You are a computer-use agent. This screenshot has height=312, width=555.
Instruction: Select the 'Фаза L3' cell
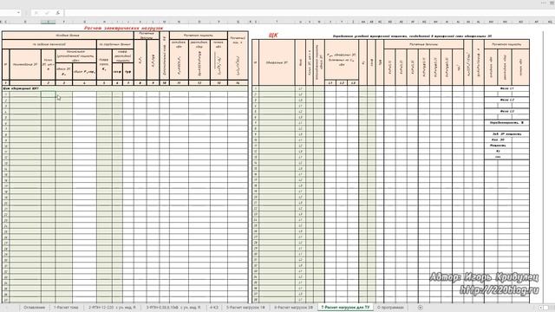click(x=506, y=111)
